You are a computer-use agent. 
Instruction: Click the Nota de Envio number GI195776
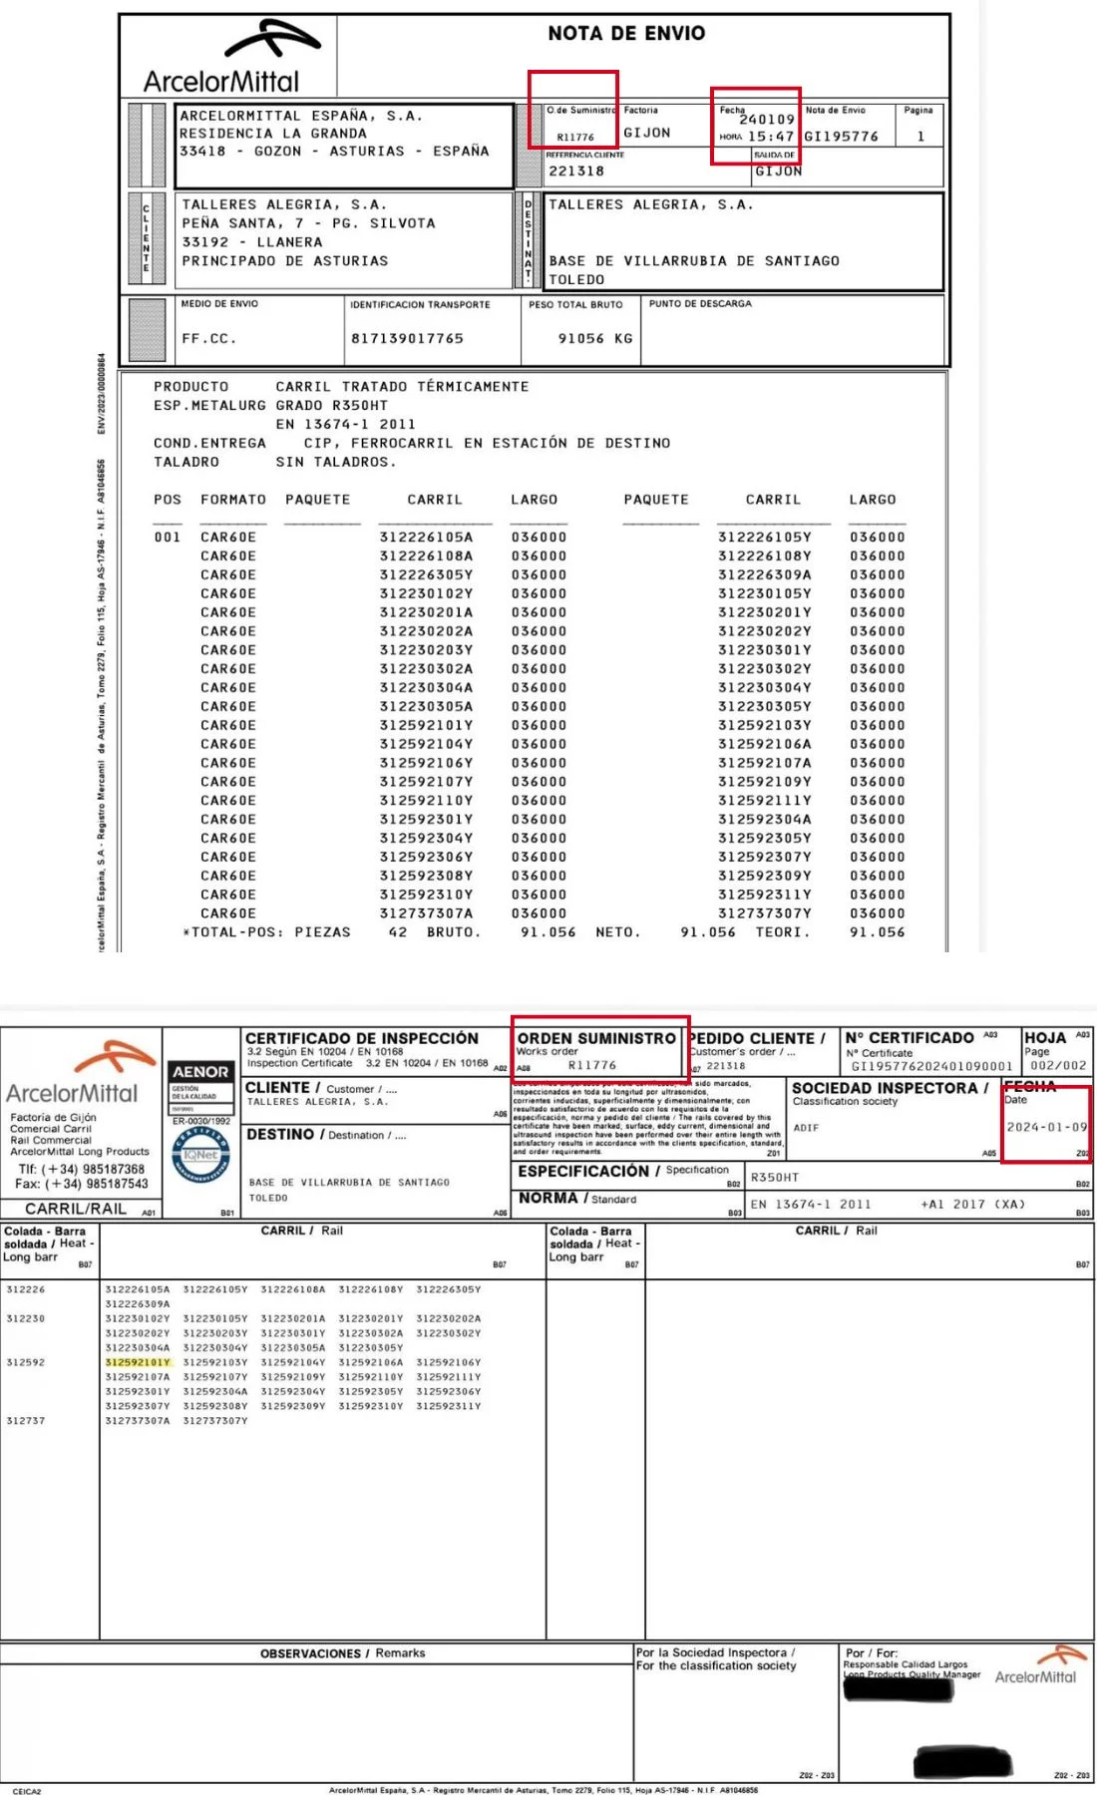tap(842, 137)
